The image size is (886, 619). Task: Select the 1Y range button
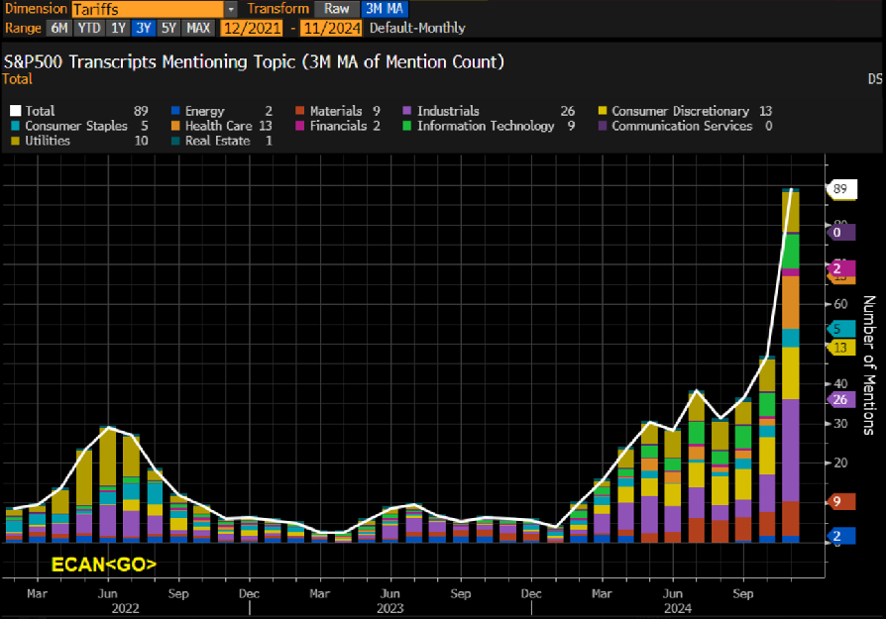point(117,28)
